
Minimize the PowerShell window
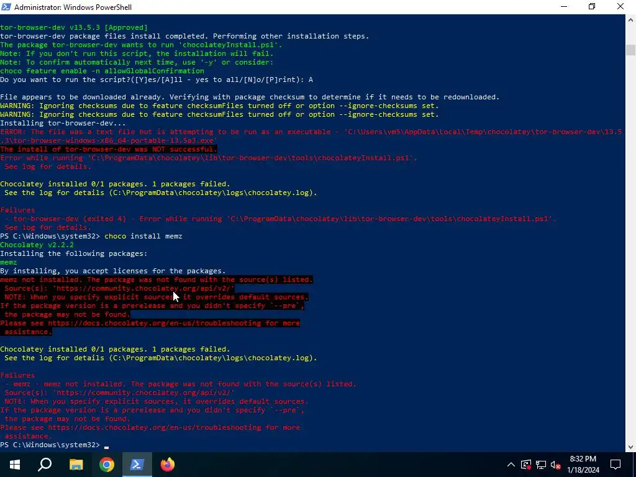[x=564, y=7]
